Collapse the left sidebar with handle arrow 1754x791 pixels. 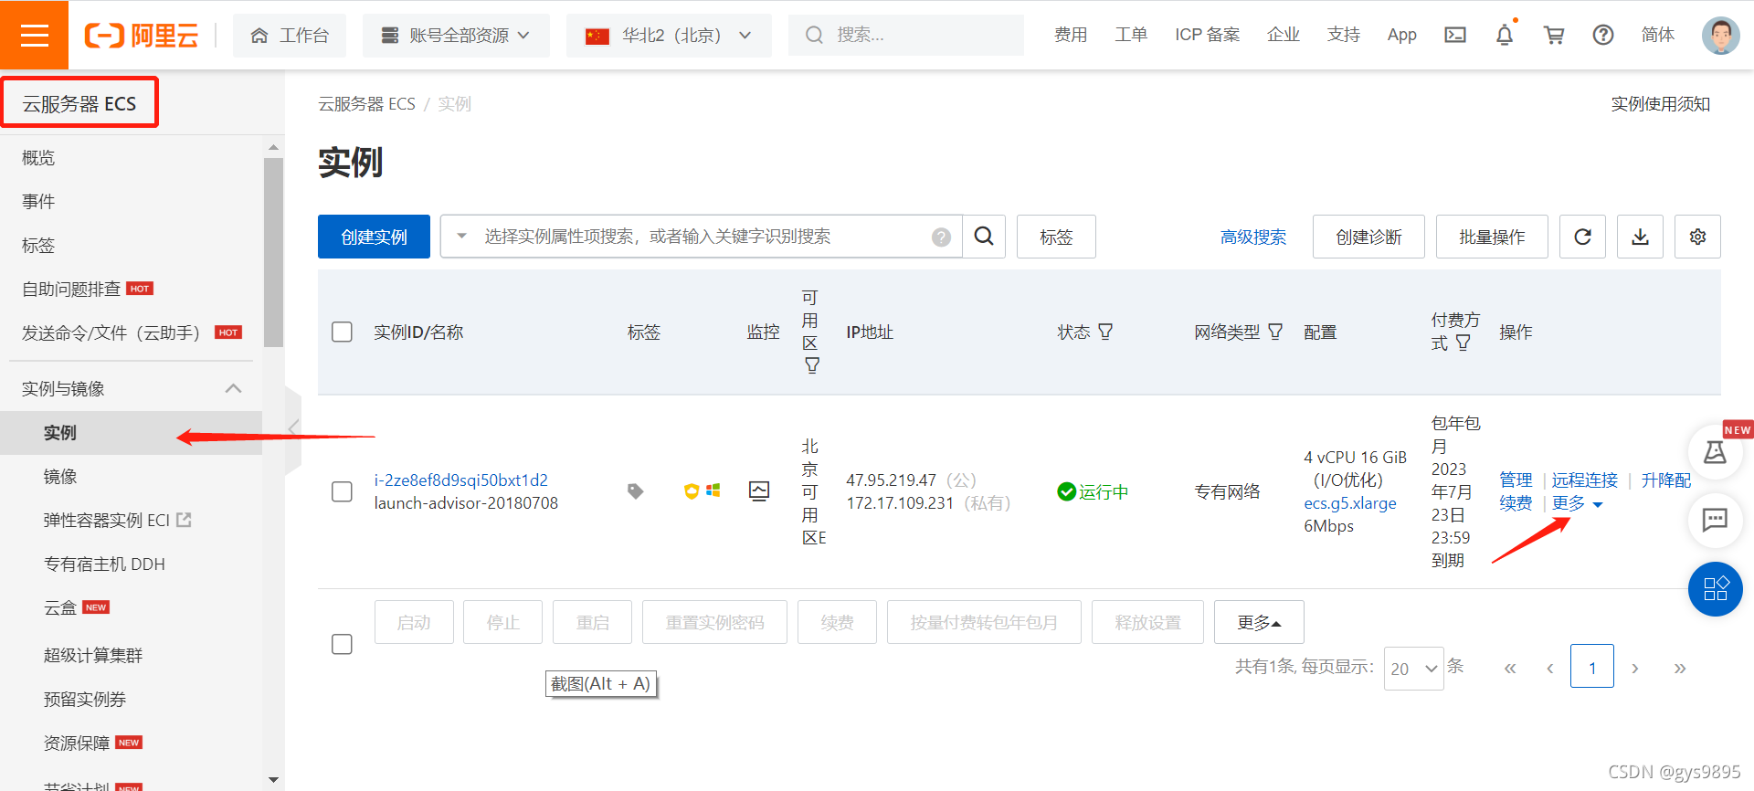pos(293,428)
